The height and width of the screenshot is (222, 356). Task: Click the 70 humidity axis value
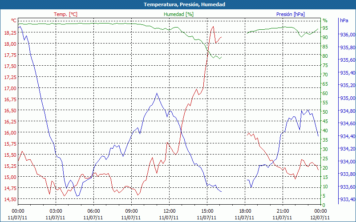coord(325,75)
